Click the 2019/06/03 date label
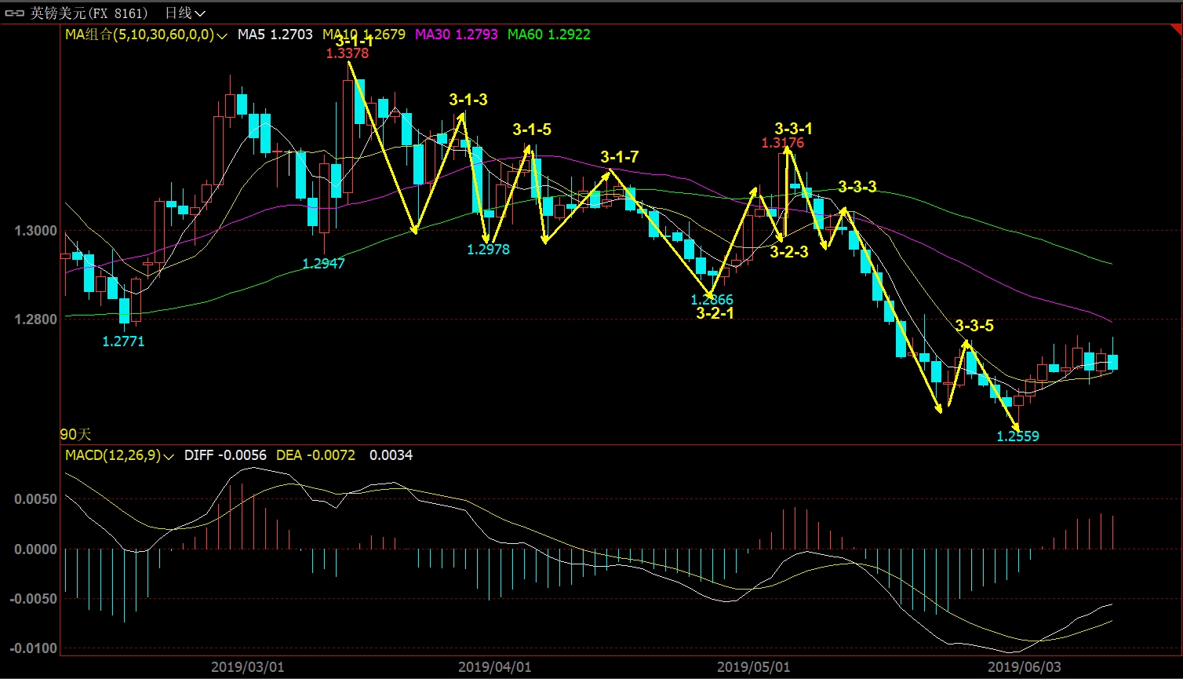 tap(1023, 666)
